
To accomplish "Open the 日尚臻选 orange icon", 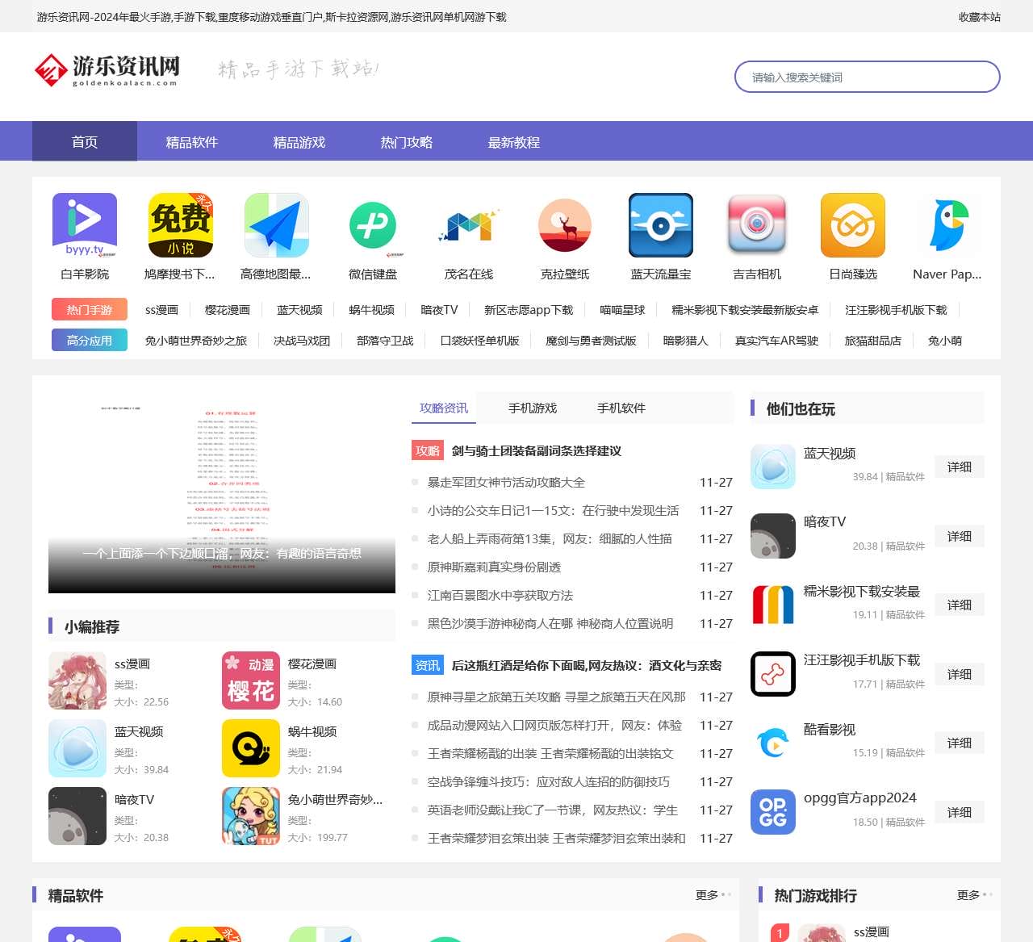I will 853,225.
